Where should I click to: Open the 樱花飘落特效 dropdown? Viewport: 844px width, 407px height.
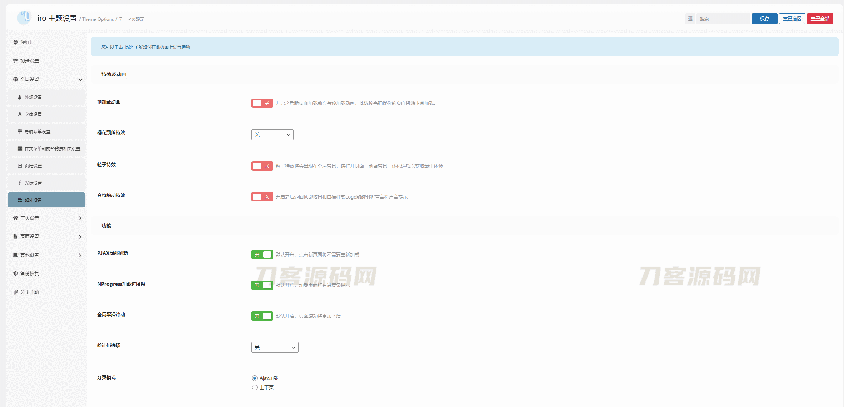coord(272,135)
